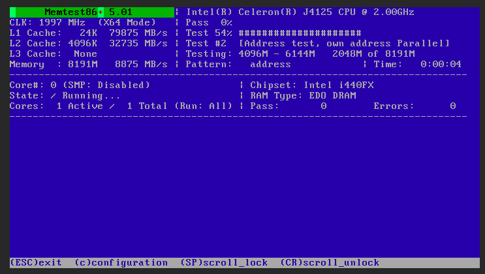Click the (X64 Mode) label
Viewport: 485px width, 274px height.
[x=127, y=23]
